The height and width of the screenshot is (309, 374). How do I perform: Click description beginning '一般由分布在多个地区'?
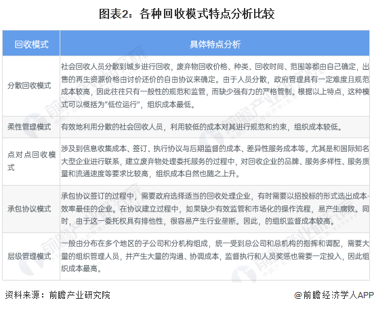click(x=215, y=256)
